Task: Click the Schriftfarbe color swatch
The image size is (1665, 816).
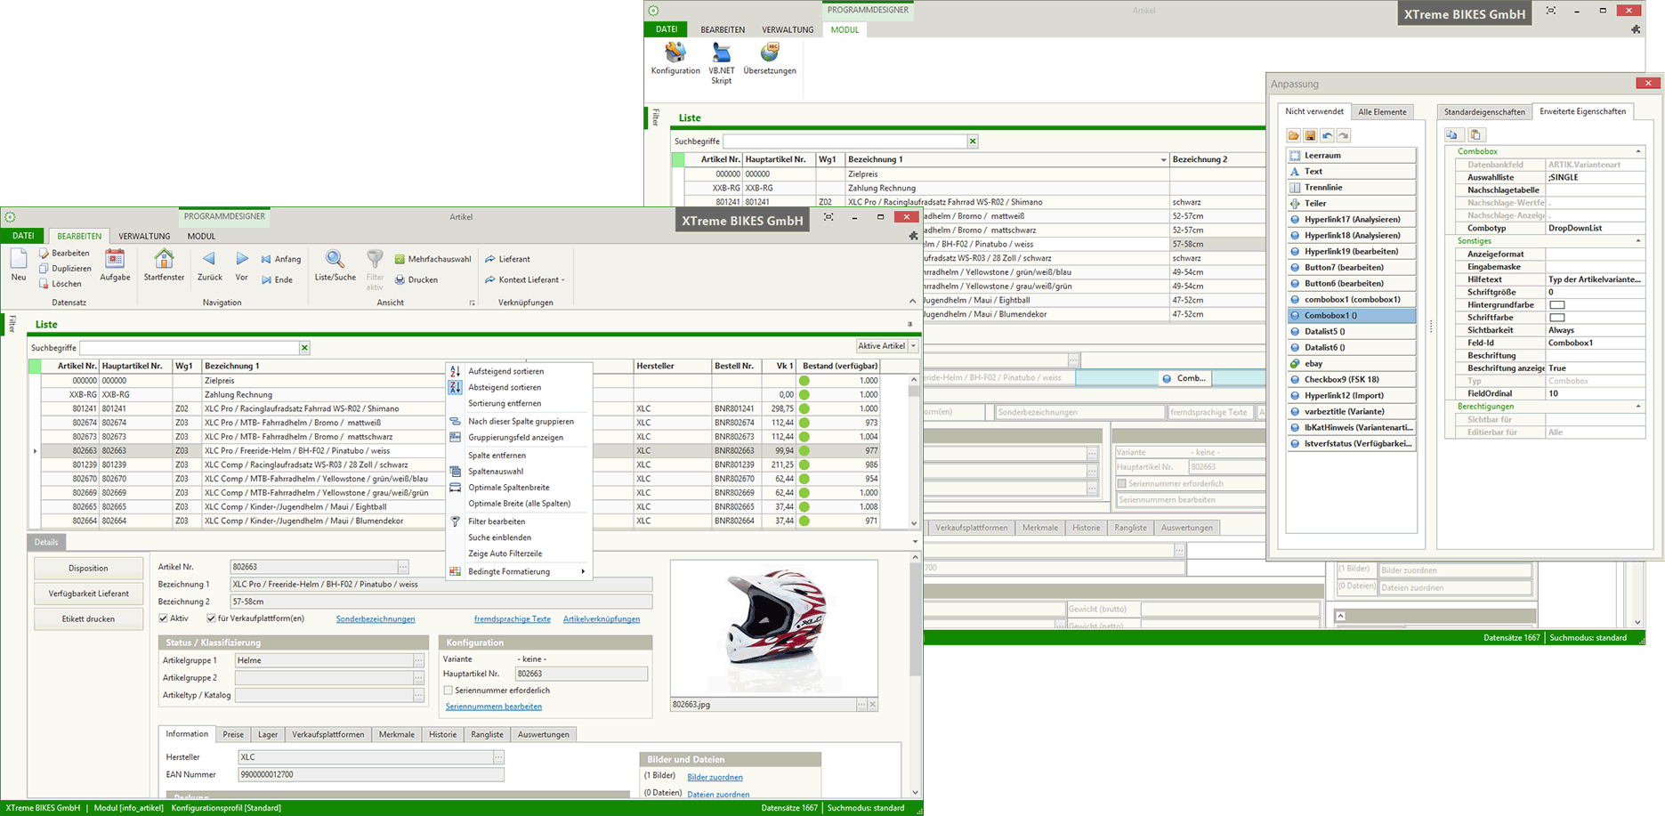Action: point(1557,318)
